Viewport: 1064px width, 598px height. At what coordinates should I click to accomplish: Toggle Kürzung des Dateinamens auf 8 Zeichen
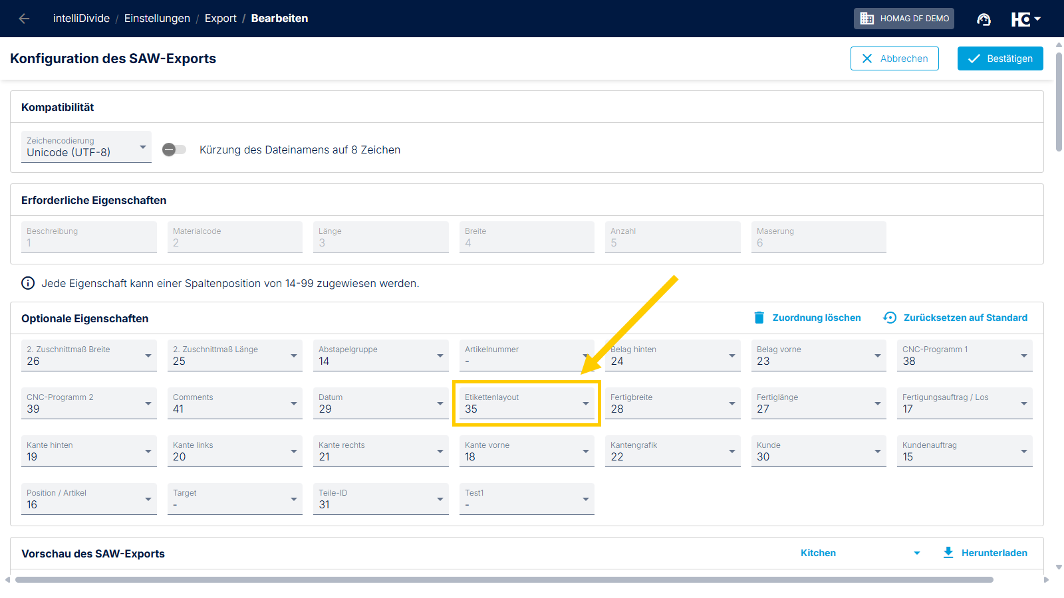174,149
